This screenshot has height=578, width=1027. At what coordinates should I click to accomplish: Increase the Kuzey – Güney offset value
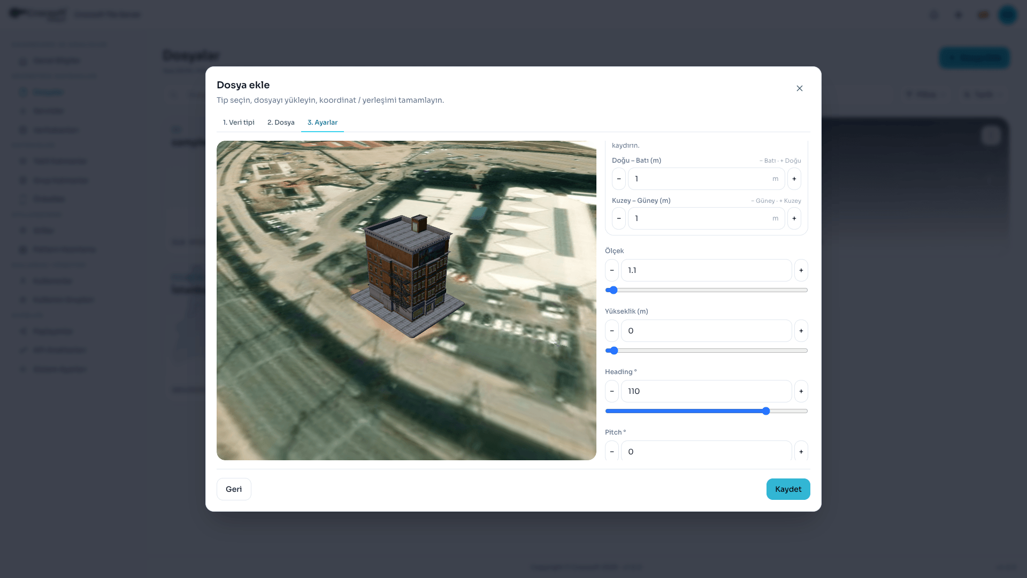tap(794, 218)
